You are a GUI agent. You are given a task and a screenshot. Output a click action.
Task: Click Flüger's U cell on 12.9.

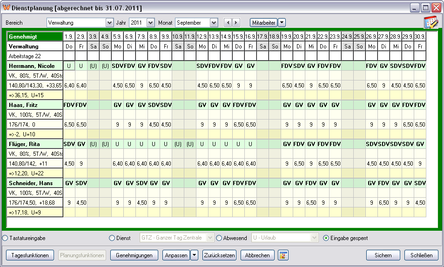[x=202, y=144]
